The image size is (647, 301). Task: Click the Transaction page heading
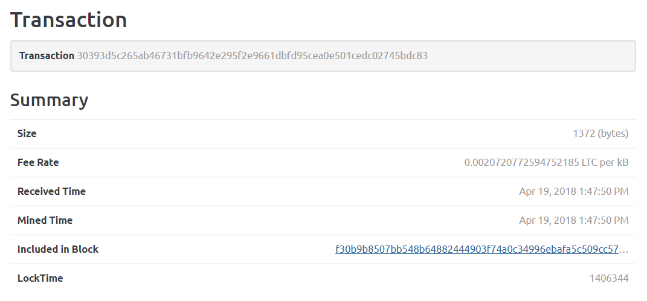click(x=68, y=20)
